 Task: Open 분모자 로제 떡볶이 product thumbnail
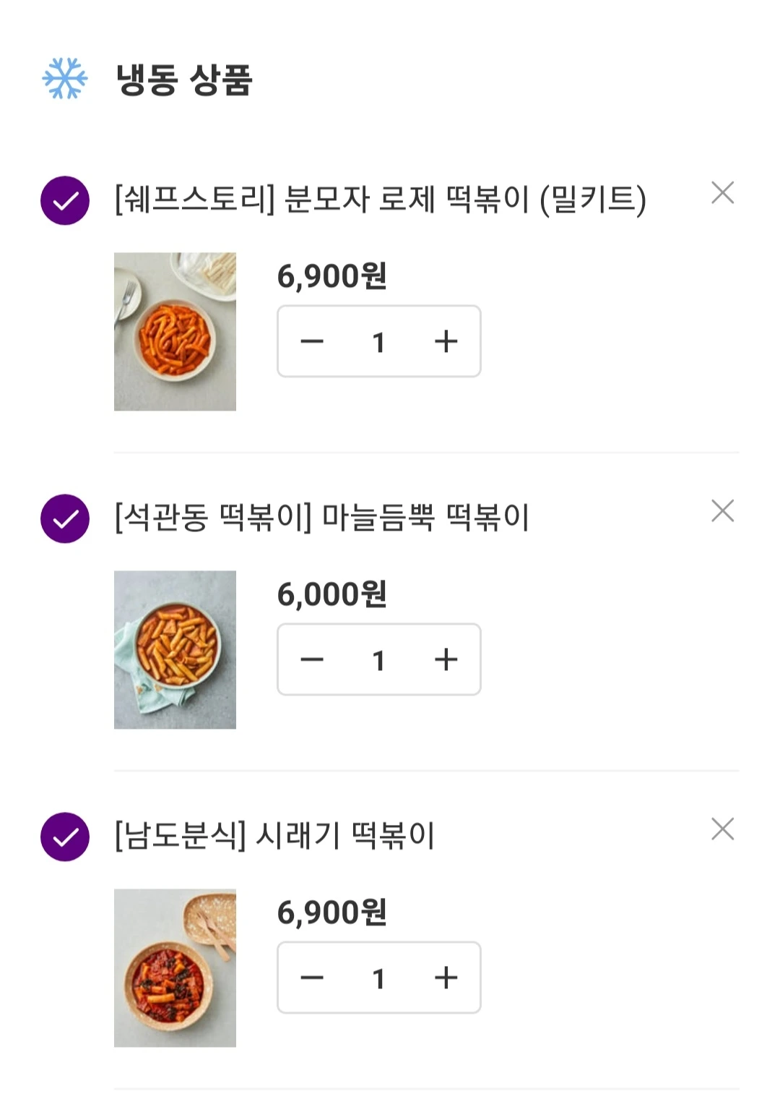point(175,332)
